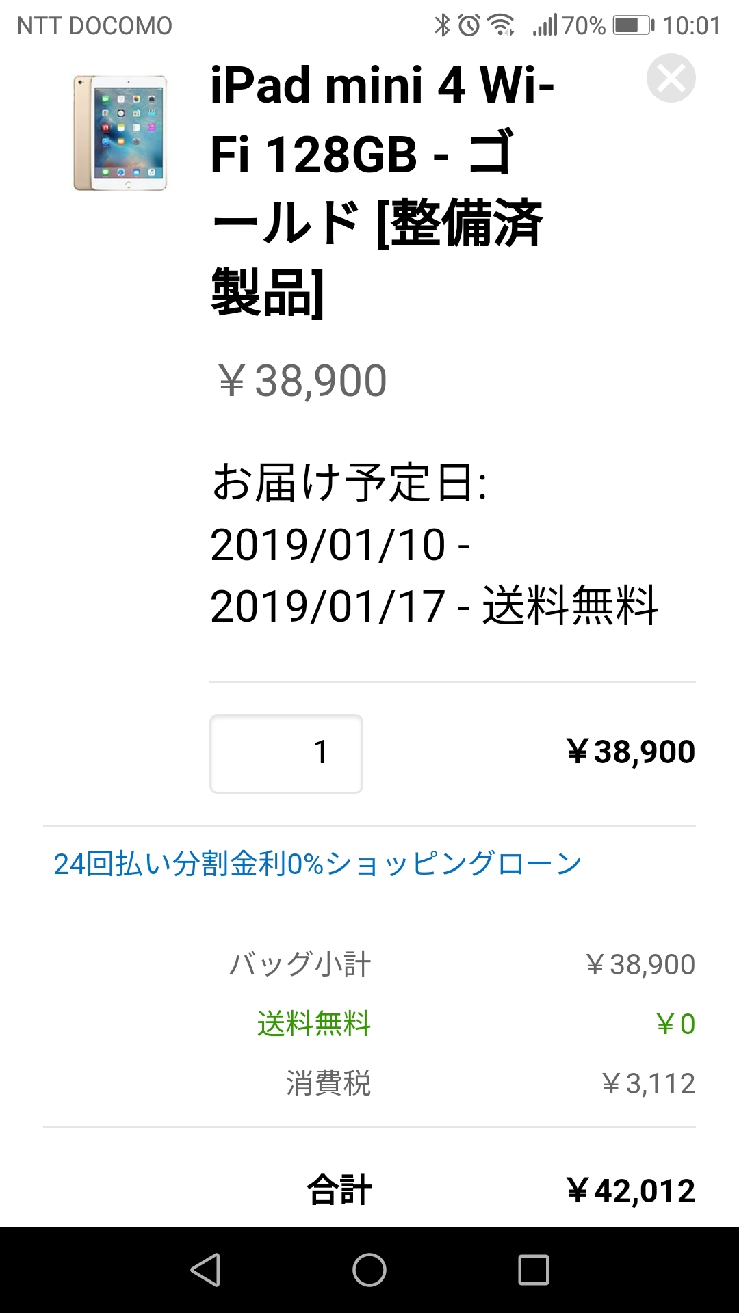This screenshot has width=739, height=1313.
Task: Select the quantity field showing 1
Action: point(286,754)
